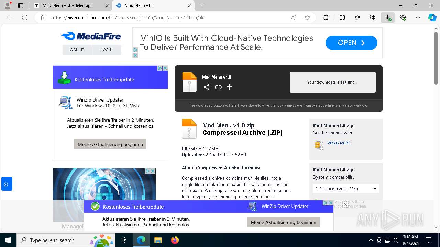The width and height of the screenshot is (440, 247).
Task: Click the security lock ad thumbnail
Action: click(x=104, y=195)
